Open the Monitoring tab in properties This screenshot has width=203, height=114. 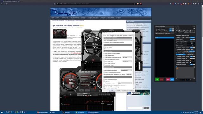[x=112, y=35]
